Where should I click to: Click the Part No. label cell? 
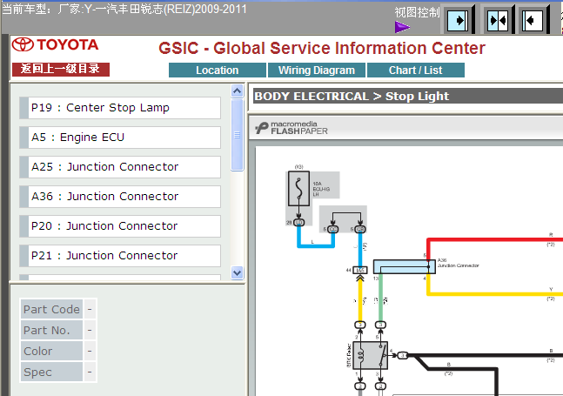tap(51, 330)
